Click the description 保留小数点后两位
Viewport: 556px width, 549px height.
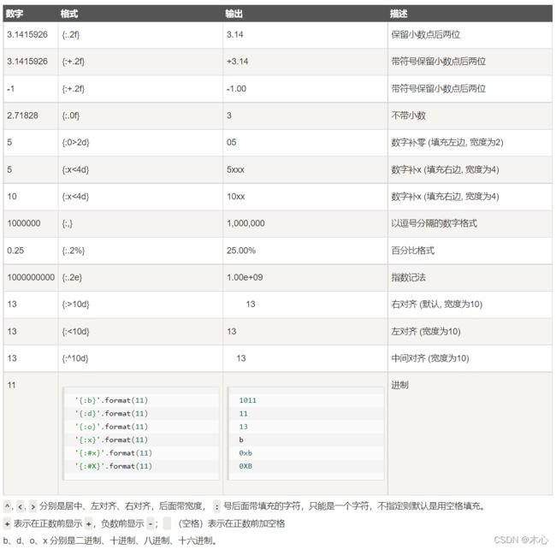(x=425, y=35)
